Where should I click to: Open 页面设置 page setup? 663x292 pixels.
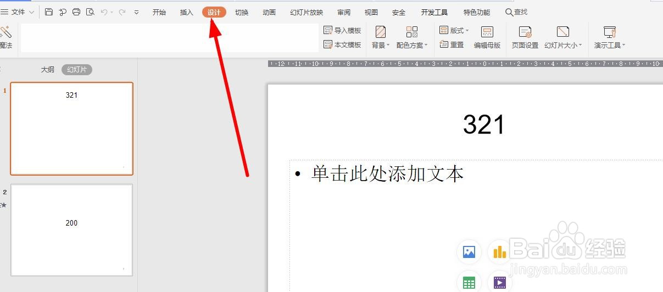[525, 37]
